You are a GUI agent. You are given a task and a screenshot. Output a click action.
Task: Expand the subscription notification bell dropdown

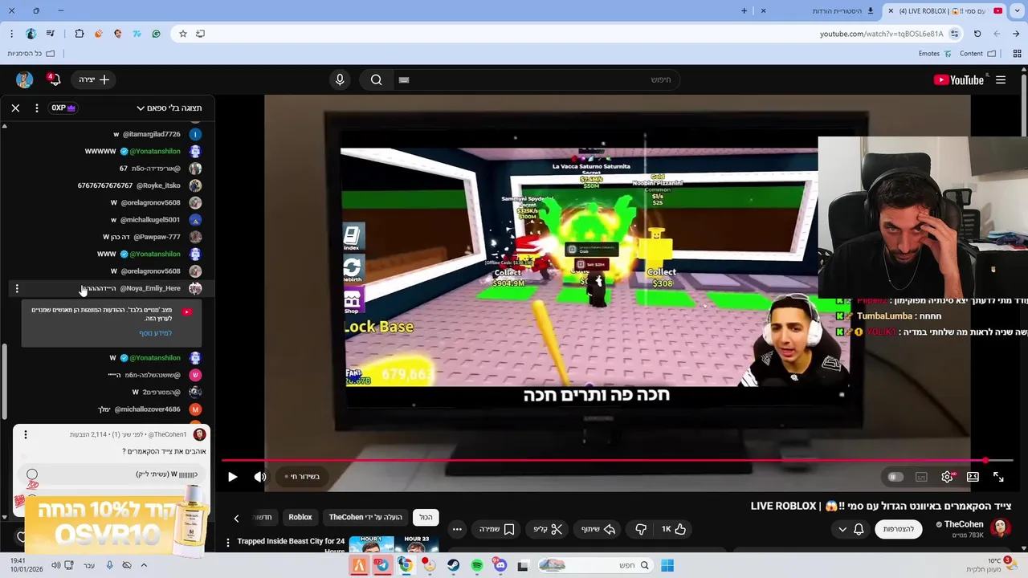click(x=851, y=529)
